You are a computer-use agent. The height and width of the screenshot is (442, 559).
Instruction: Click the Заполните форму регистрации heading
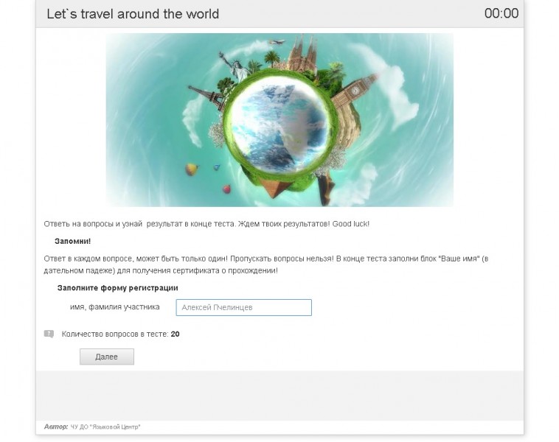click(118, 288)
